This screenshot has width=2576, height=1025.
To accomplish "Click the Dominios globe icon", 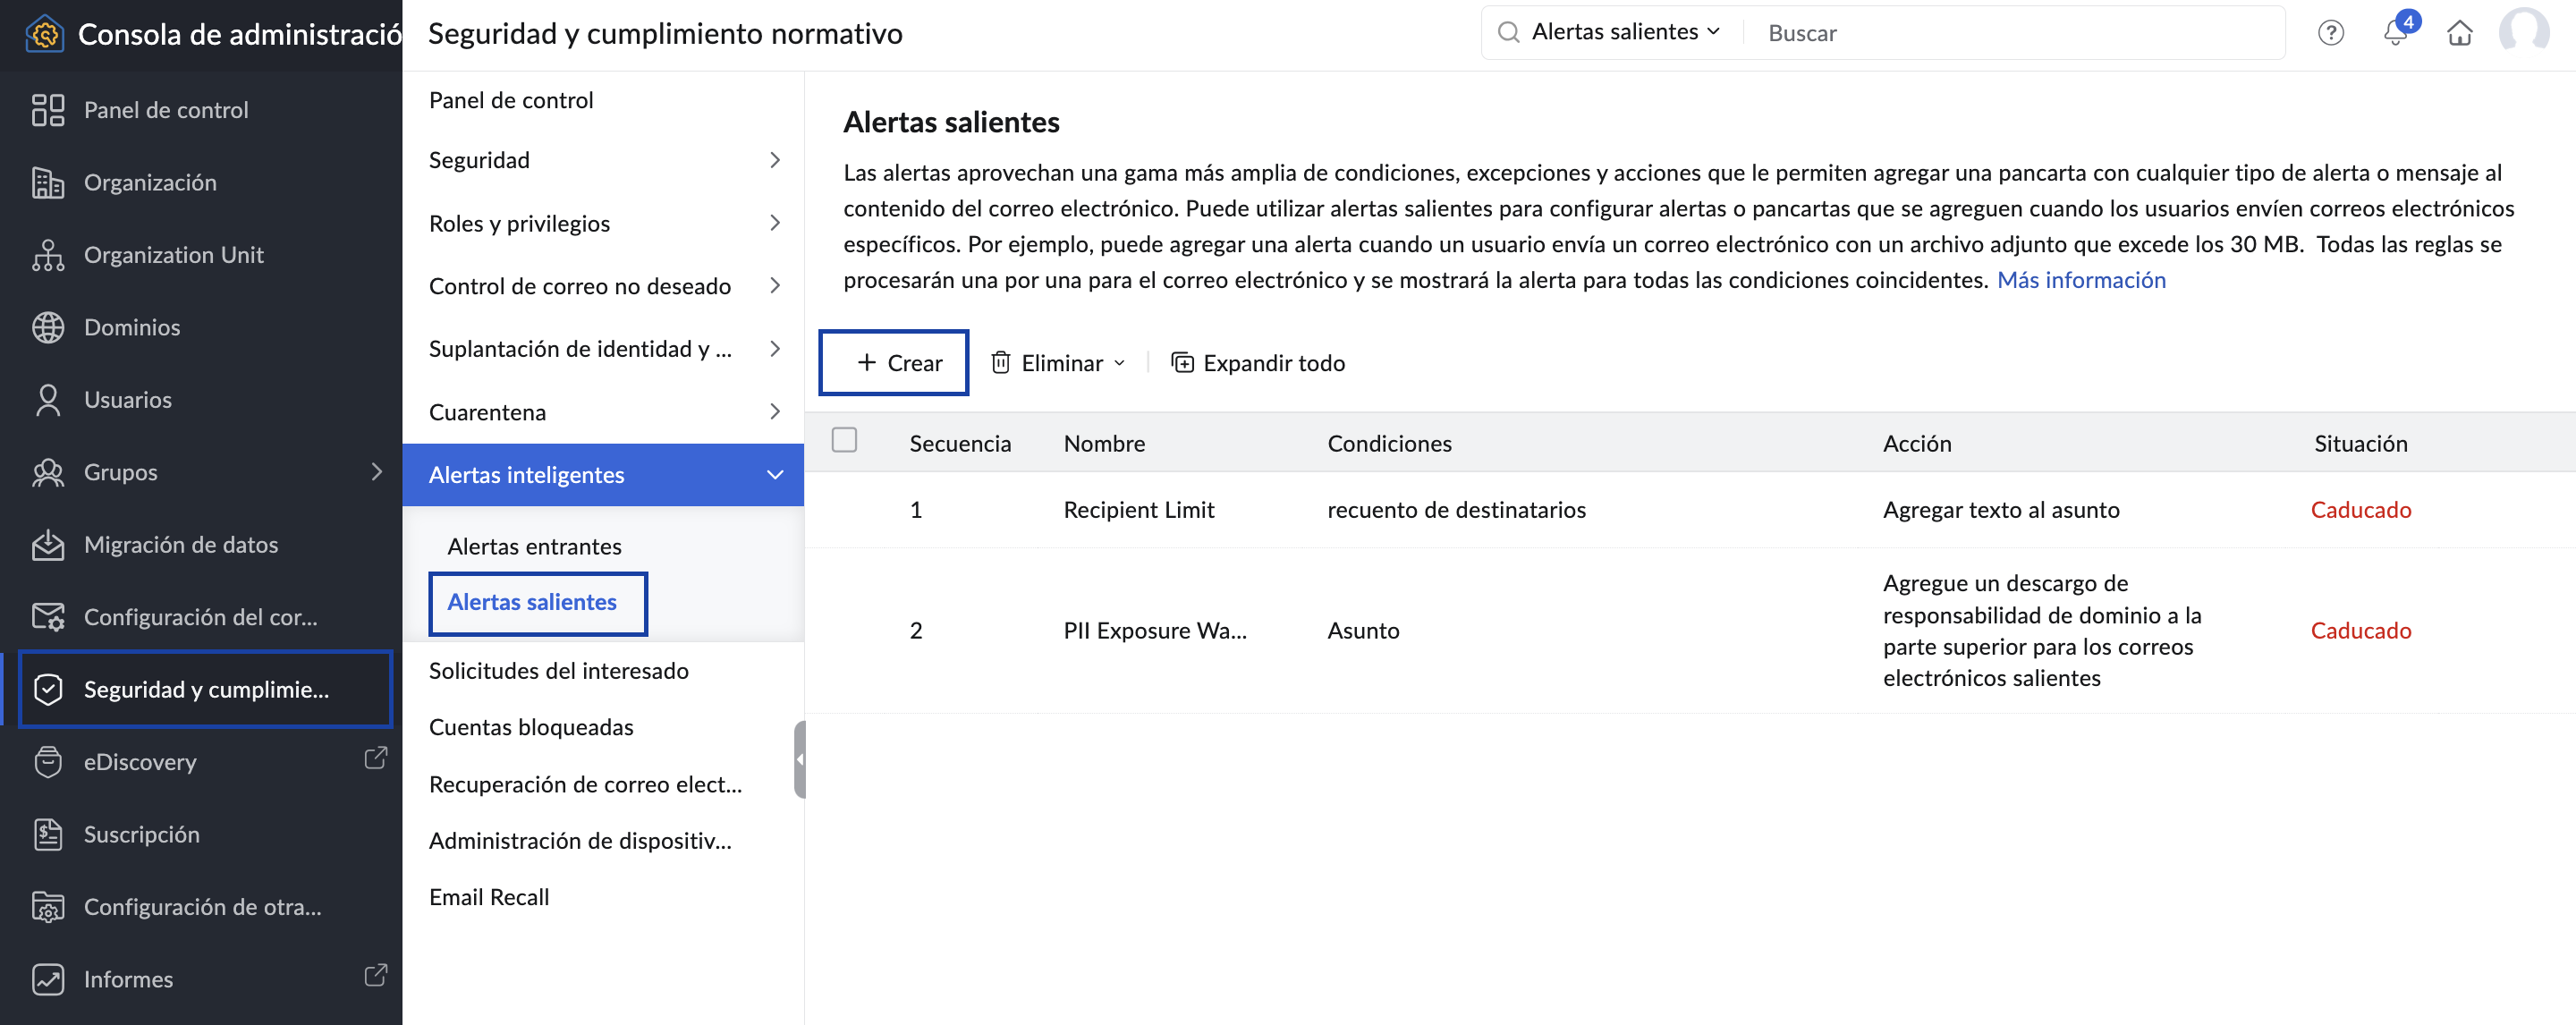I will tap(47, 328).
